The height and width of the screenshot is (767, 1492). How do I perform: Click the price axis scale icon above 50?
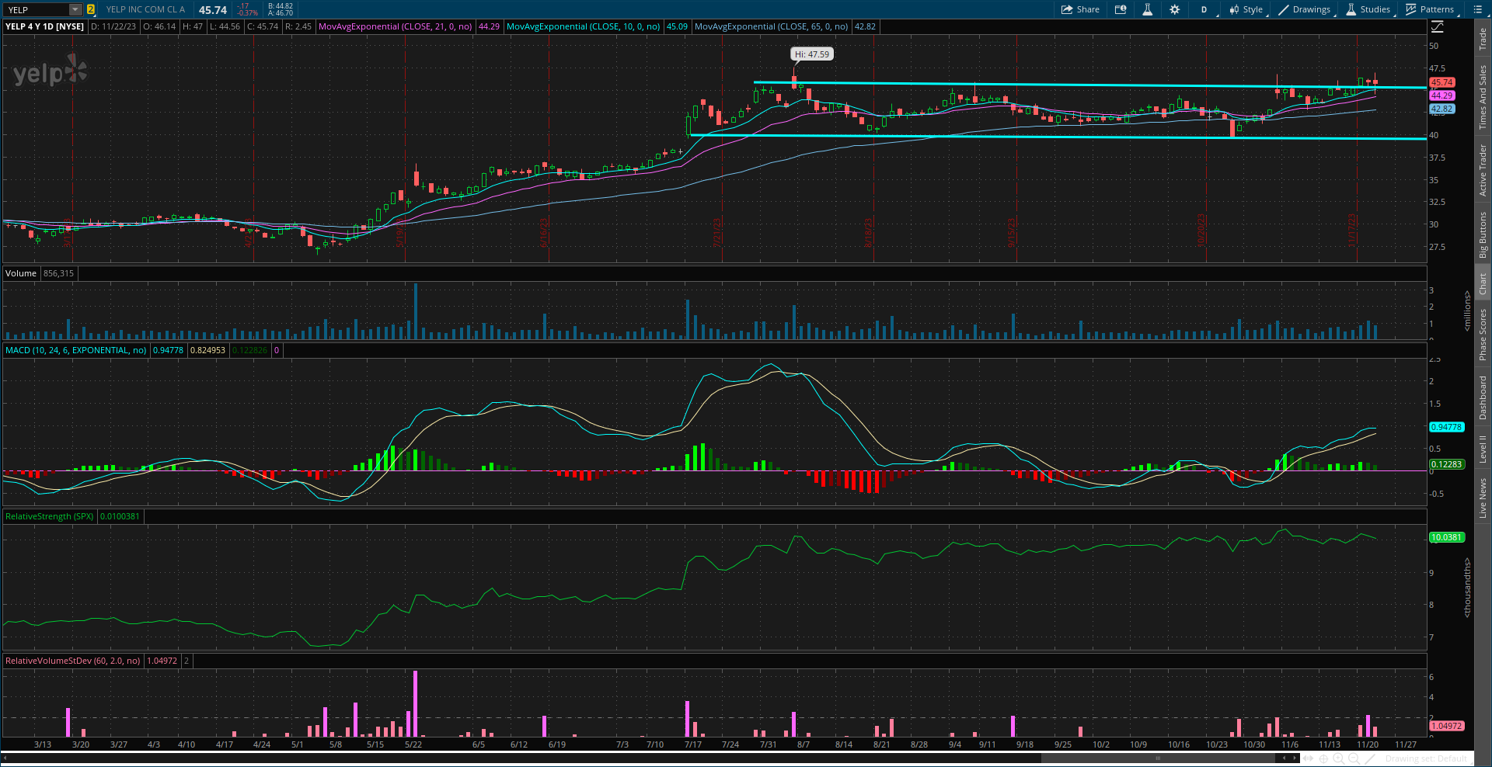pyautogui.click(x=1437, y=27)
